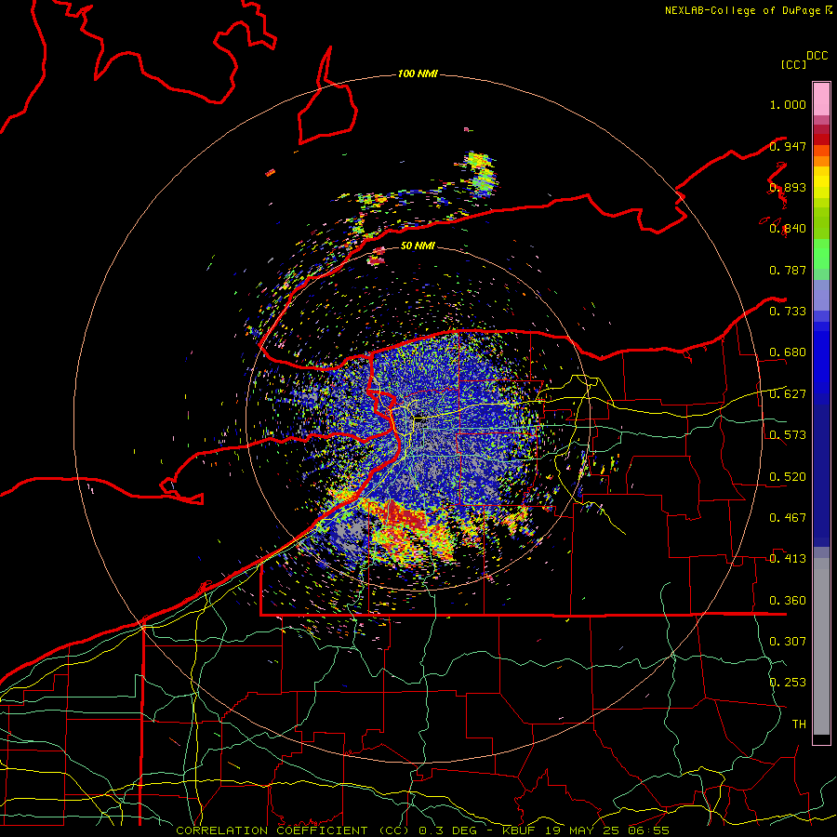Viewport: 837px width, 837px height.
Task: Click the 0.520 scale value
Action: tap(788, 477)
